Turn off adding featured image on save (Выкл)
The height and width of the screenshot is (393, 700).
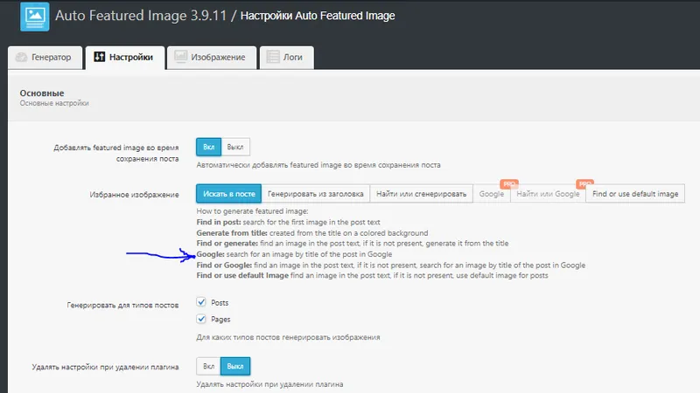(235, 147)
